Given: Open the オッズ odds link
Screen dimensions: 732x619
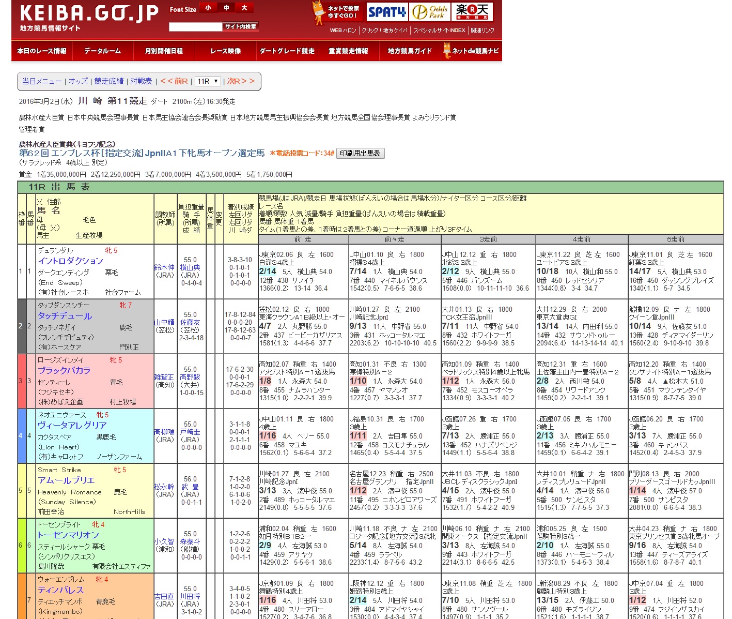Looking at the screenshot, I should pyautogui.click(x=79, y=81).
